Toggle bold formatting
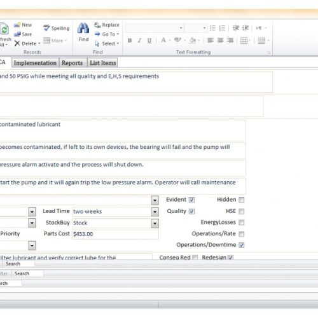This screenshot has width=318, height=318. click(x=130, y=40)
